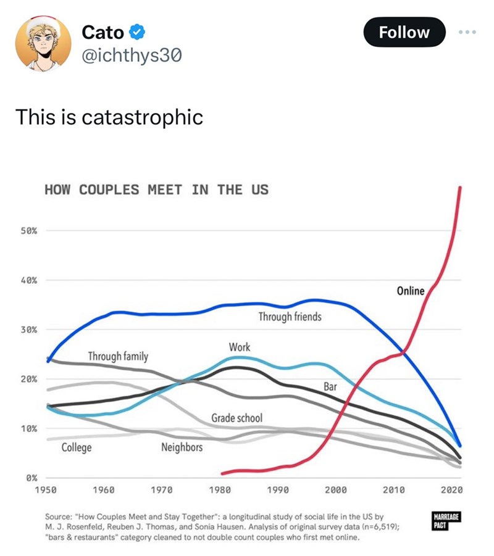The width and height of the screenshot is (494, 556).
Task: Click the @ichthys30 handle
Action: pos(132,56)
